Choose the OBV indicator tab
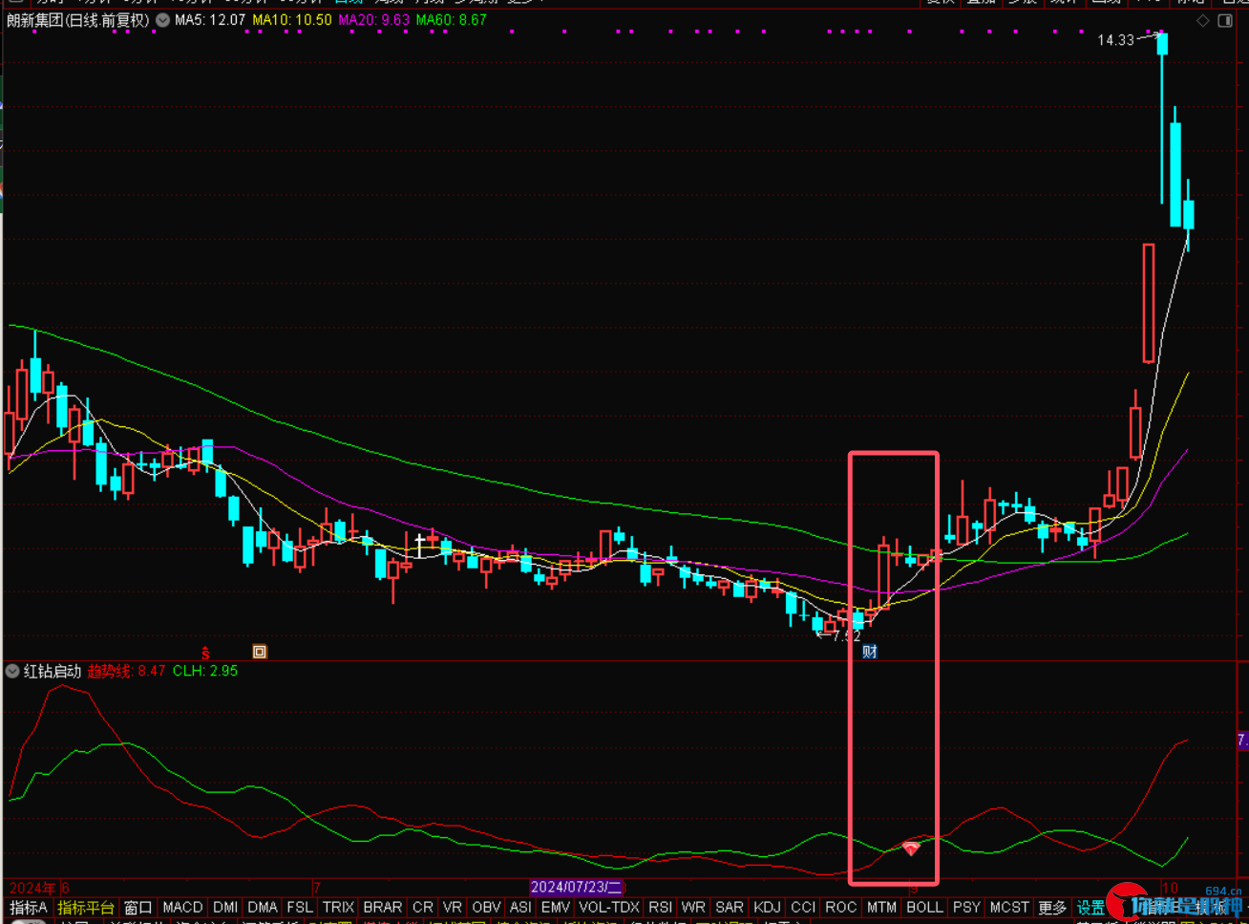 [486, 907]
